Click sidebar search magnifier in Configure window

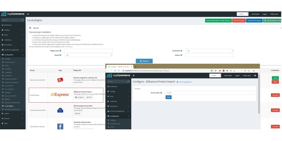pyautogui.click(x=128, y=81)
